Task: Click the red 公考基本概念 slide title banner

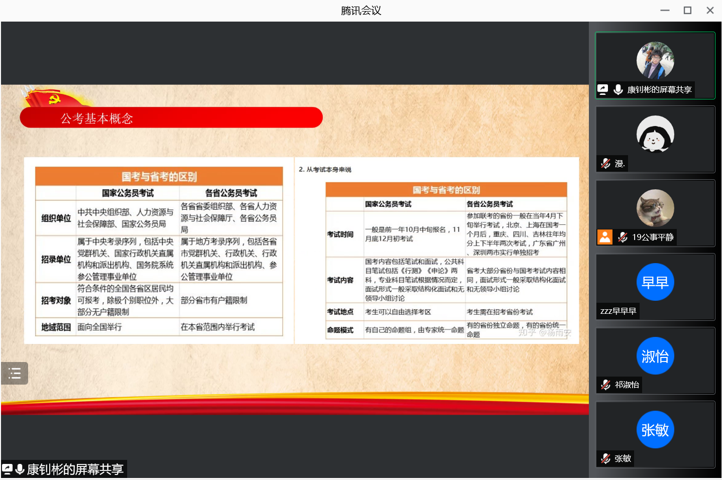Action: (171, 118)
